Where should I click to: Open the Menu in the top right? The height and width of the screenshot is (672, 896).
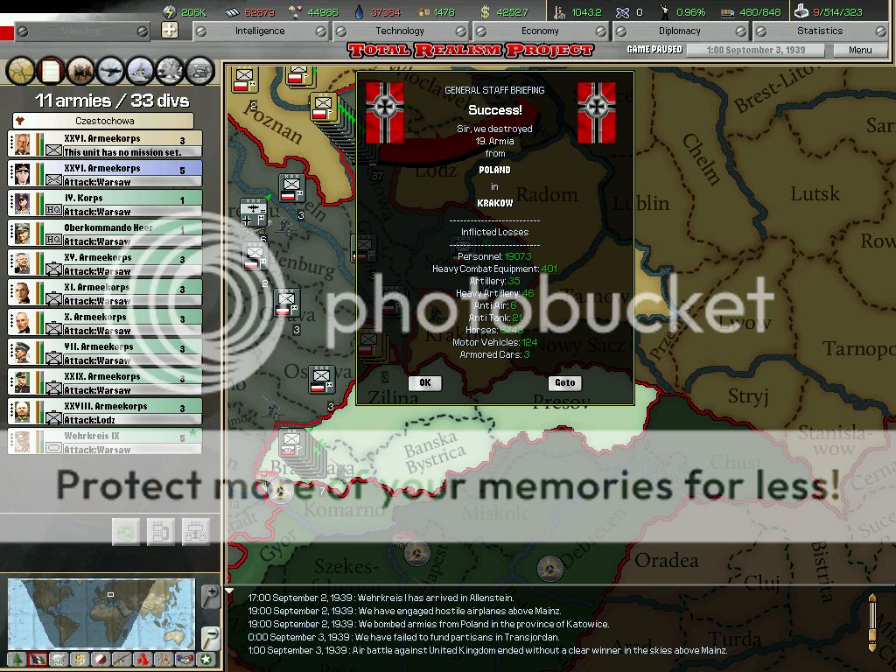pos(858,50)
